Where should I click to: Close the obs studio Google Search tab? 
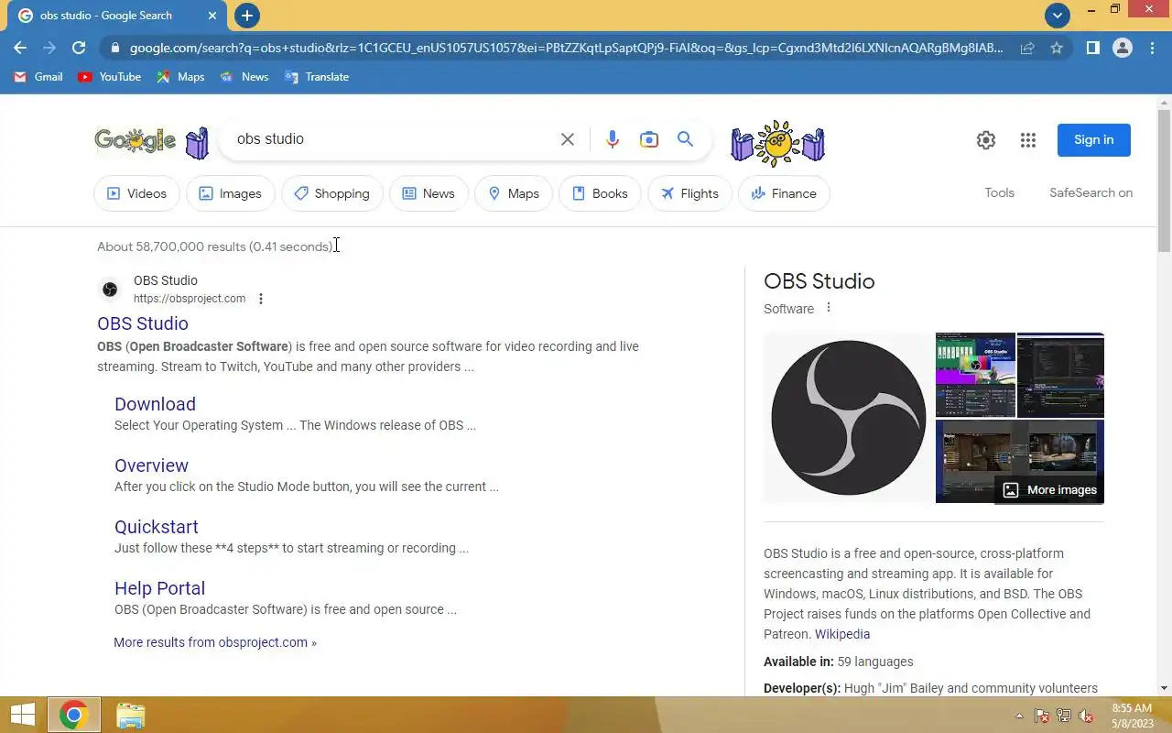click(x=212, y=16)
